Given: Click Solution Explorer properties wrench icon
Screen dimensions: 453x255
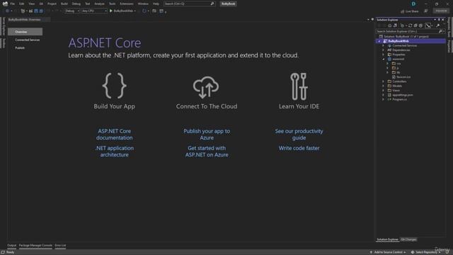Looking at the screenshot, I should pos(437,25).
